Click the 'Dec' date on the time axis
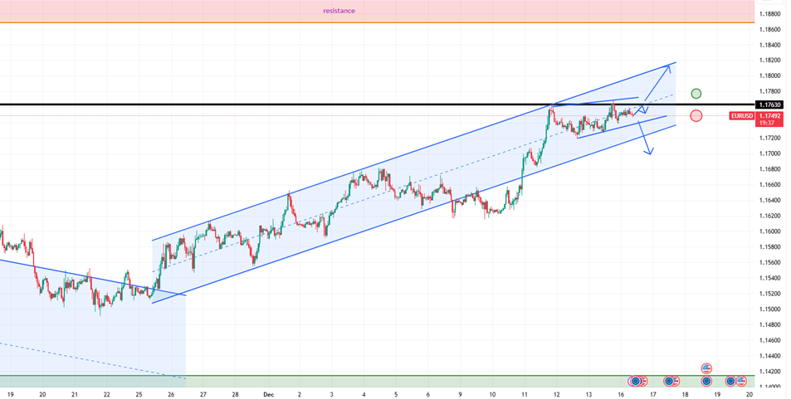Viewport: 791px width, 399px height. (x=267, y=394)
